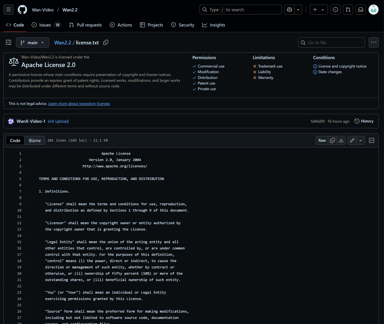
Task: Click the License and copyright notice condition
Action: pos(342,66)
